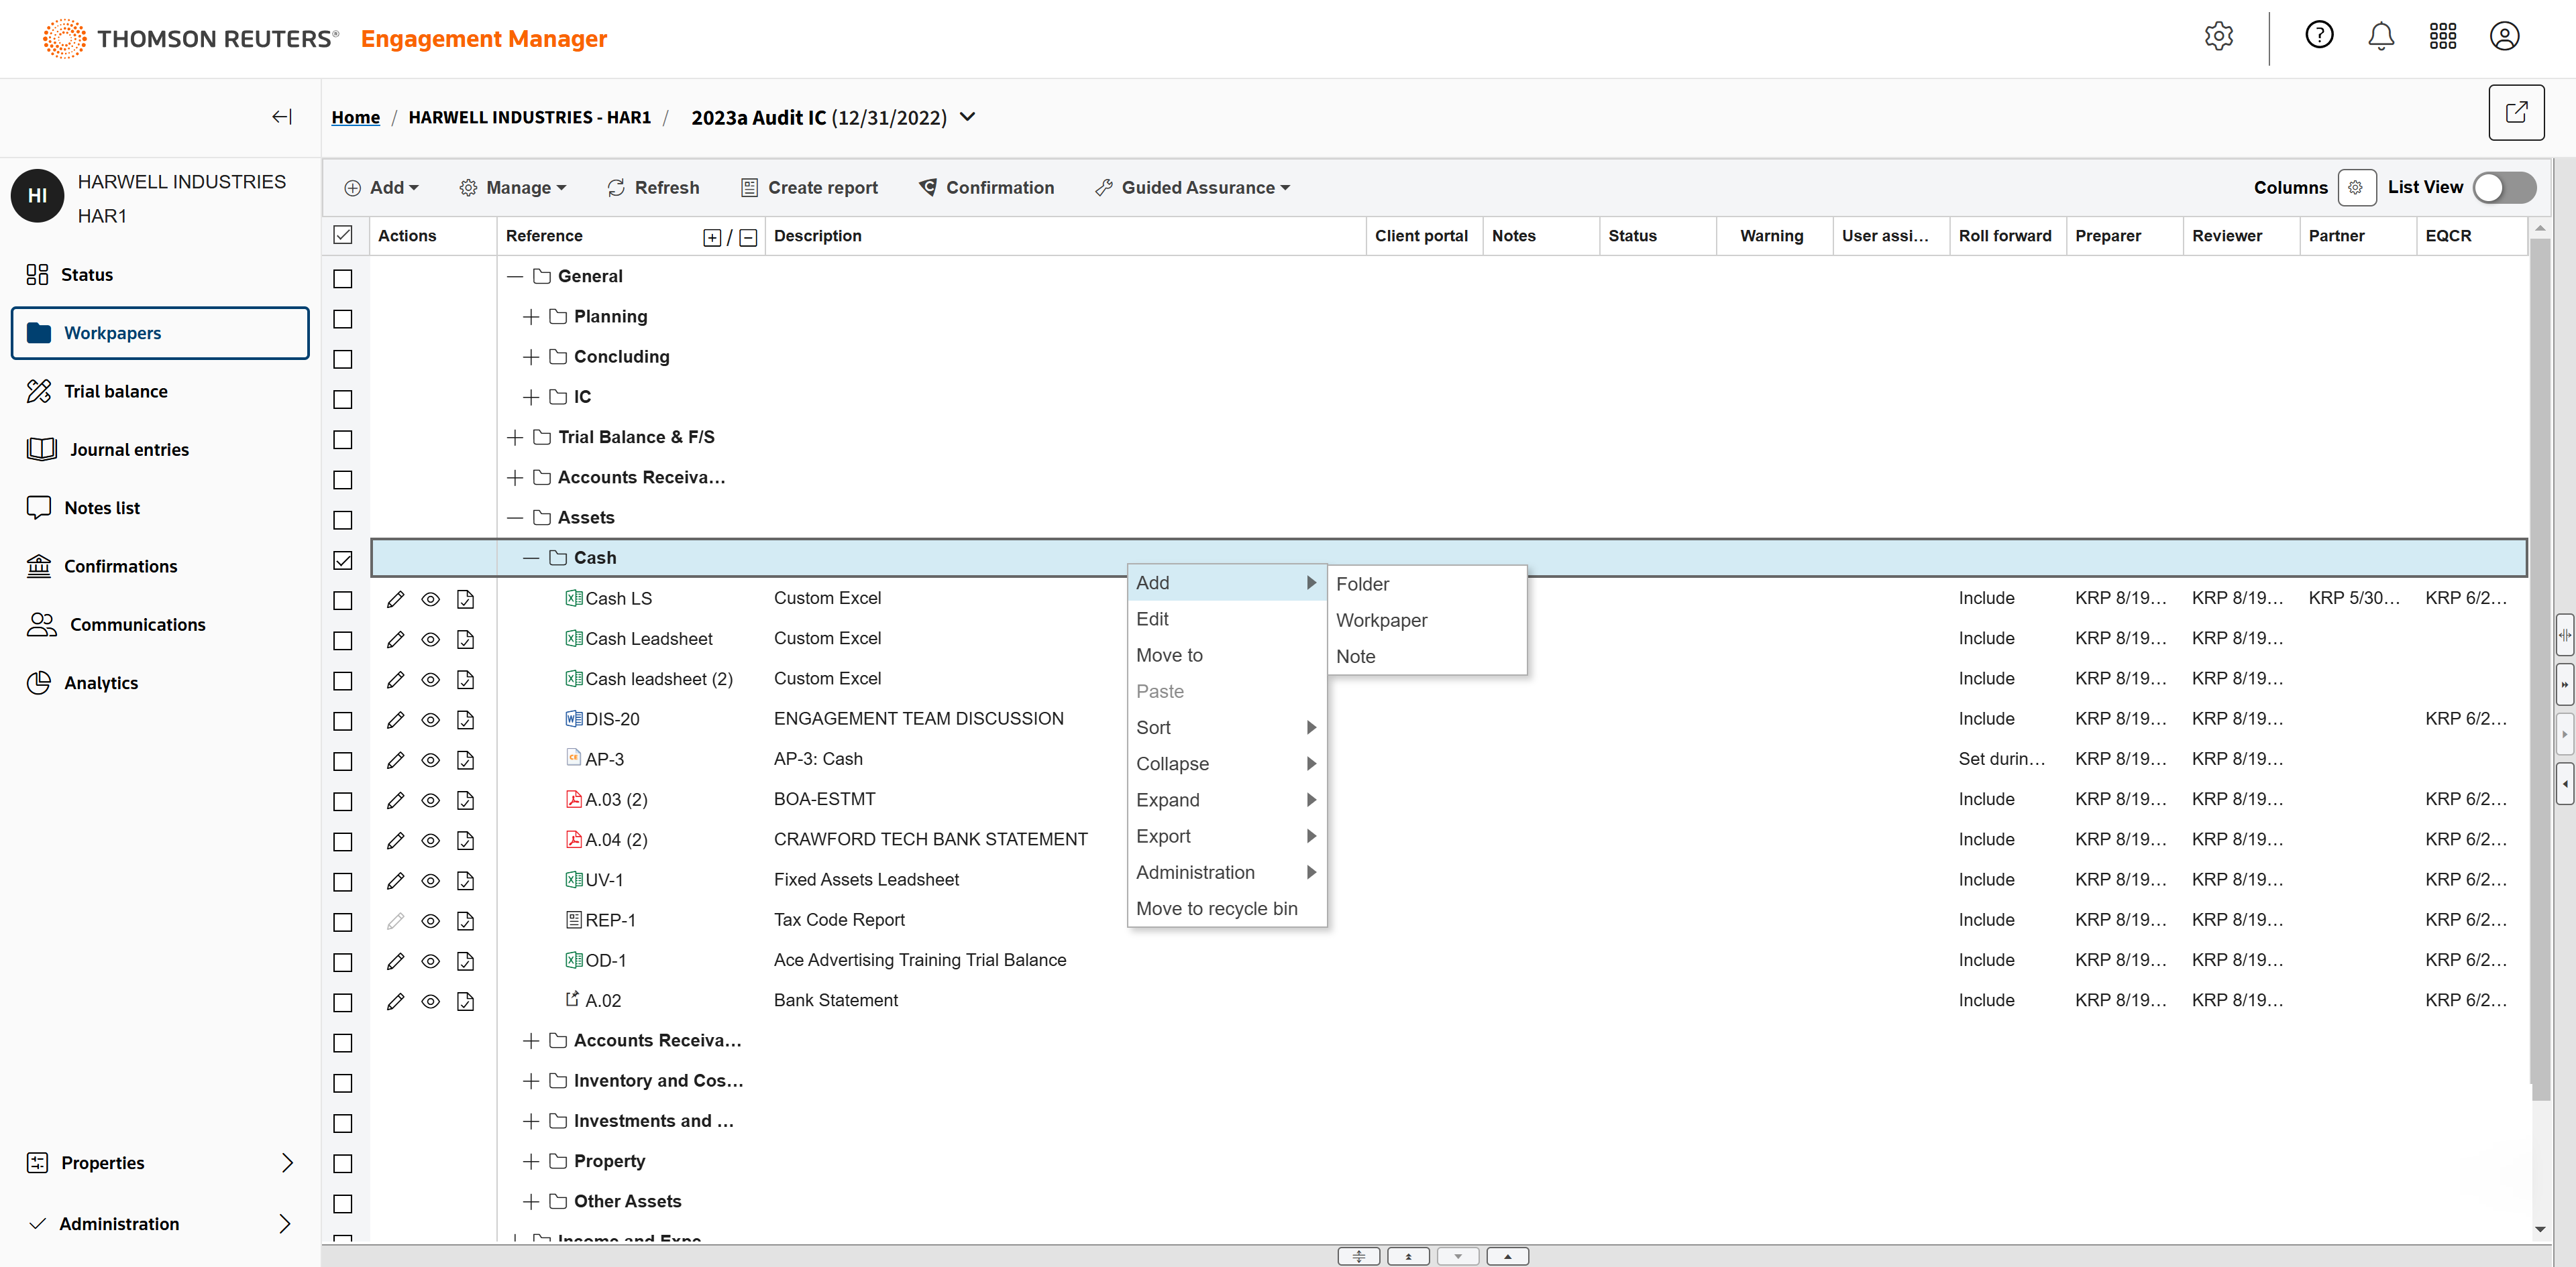This screenshot has width=2576, height=1267.
Task: Open the Columns settings gear icon
Action: (x=2356, y=188)
